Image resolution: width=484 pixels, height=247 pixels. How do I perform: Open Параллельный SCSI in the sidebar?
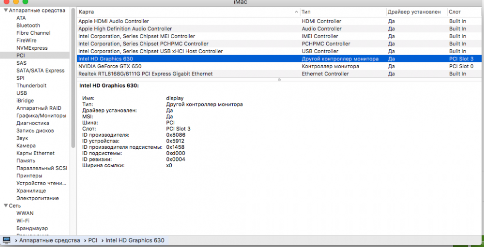(x=42, y=168)
